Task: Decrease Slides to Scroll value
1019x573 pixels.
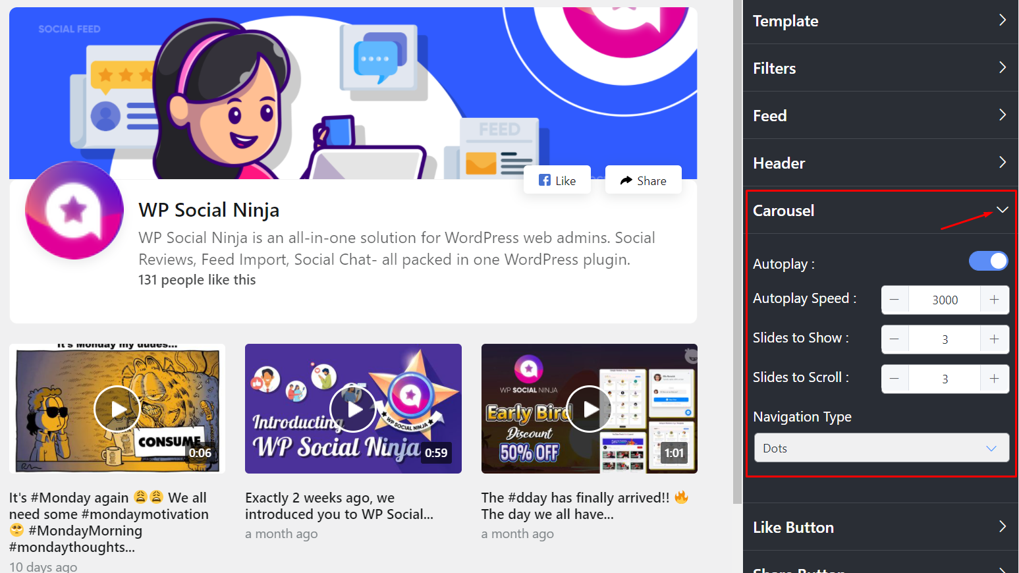Action: click(895, 379)
